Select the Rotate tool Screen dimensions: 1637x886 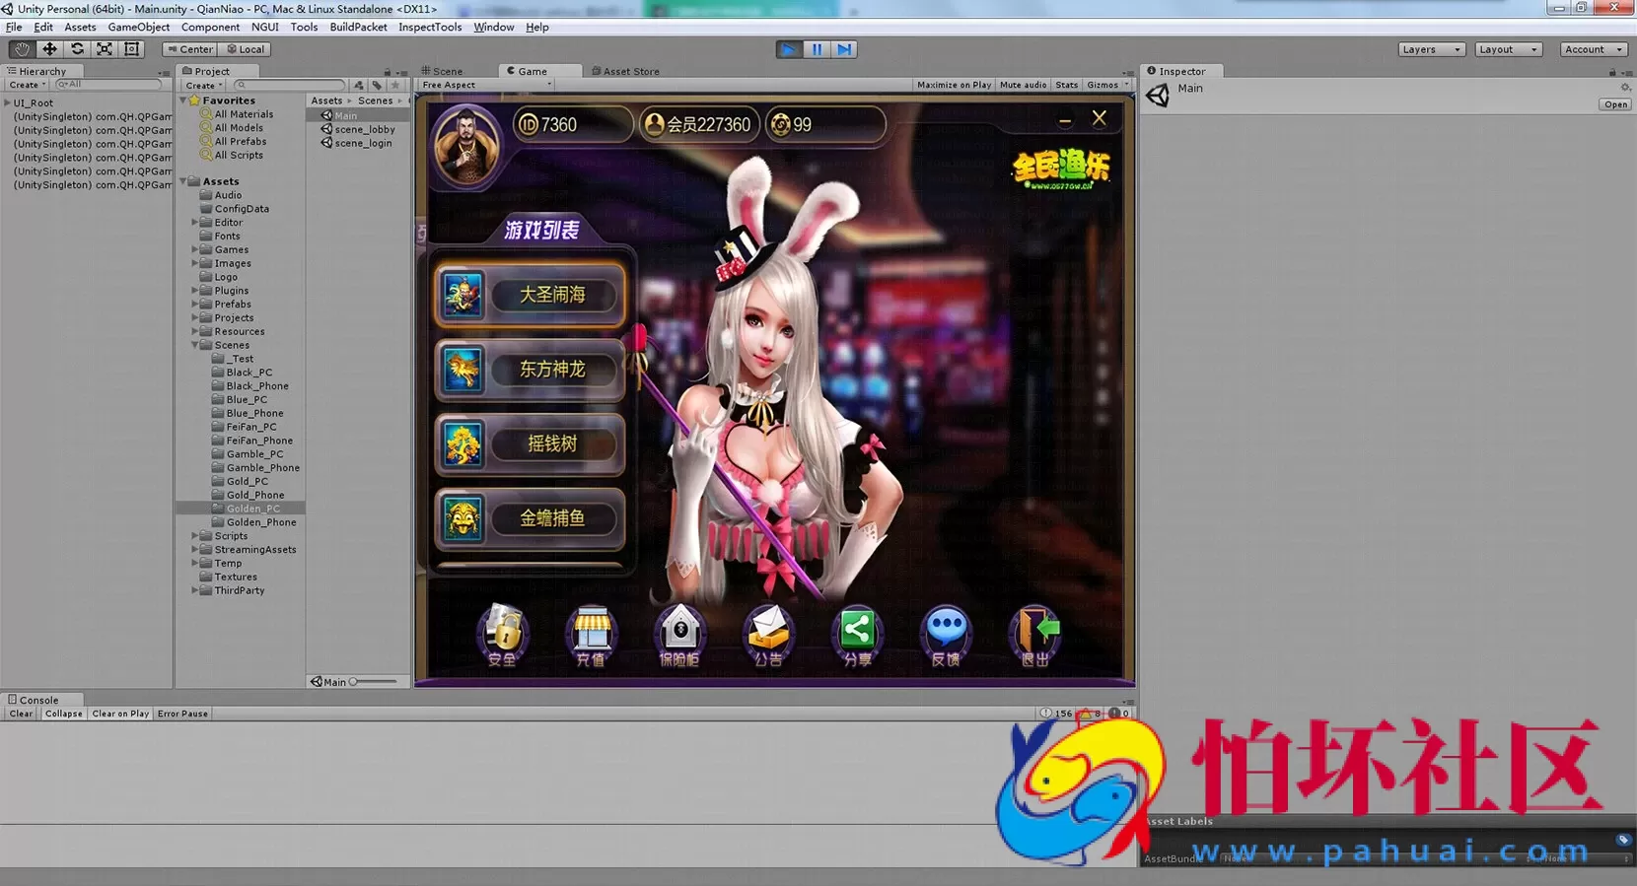77,49
